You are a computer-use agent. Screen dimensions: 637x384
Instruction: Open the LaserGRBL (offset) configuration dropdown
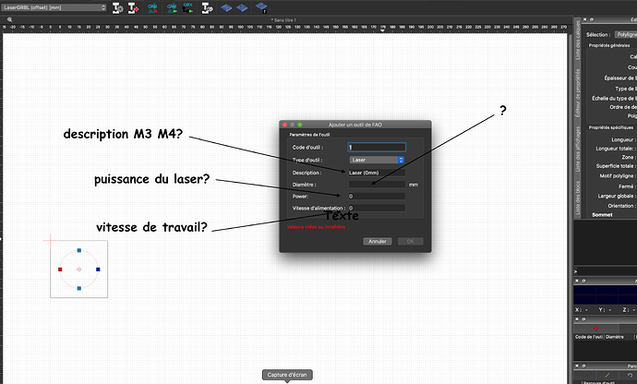click(54, 7)
